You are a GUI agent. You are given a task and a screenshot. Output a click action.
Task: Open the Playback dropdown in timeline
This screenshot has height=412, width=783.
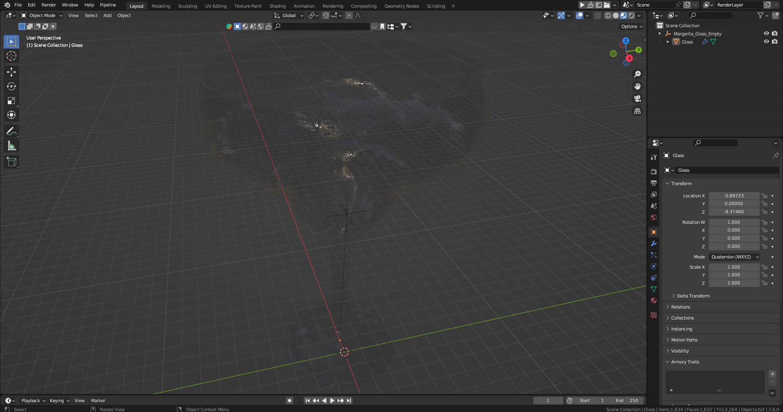[33, 401]
